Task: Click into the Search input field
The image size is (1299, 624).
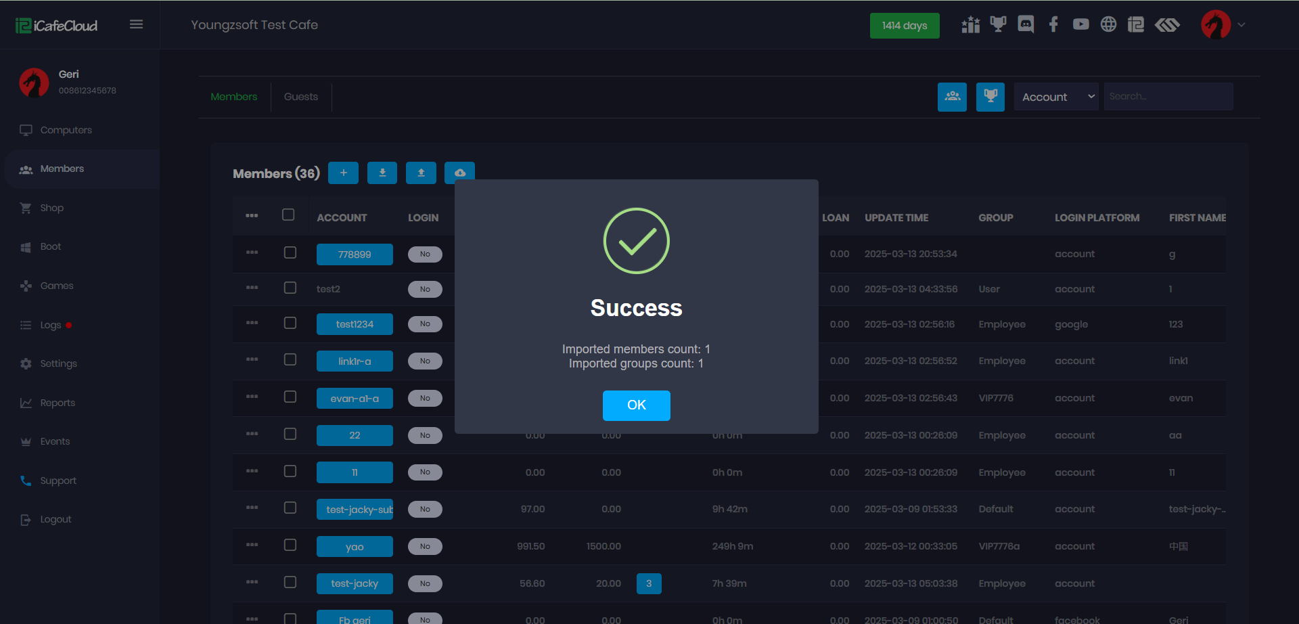Action: pyautogui.click(x=1168, y=97)
